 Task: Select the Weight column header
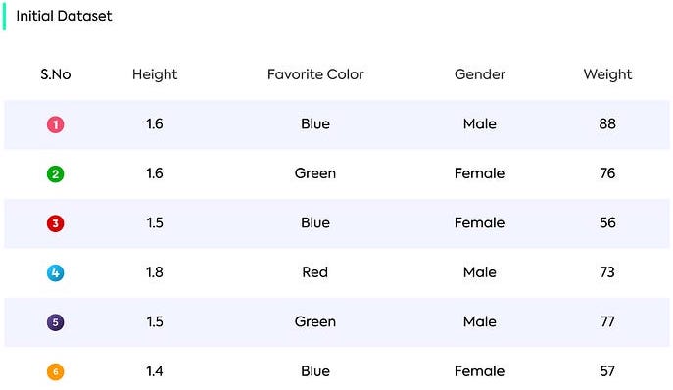pos(607,74)
